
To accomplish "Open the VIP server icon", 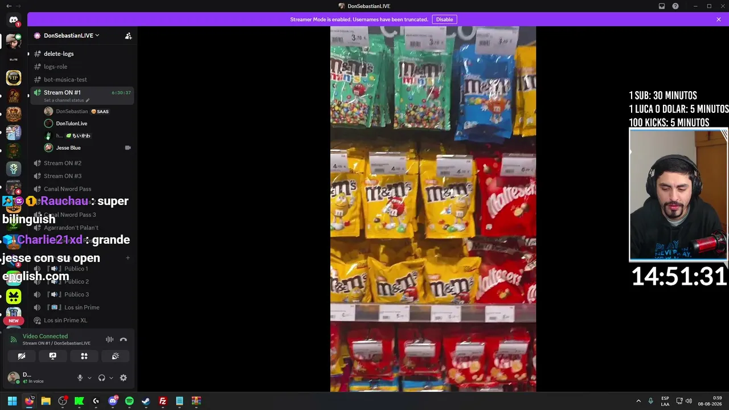I will point(14,78).
